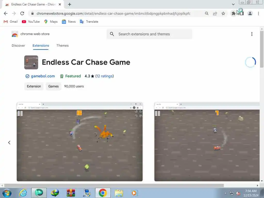Open the Windows Start menu
This screenshot has height=198, width=264.
[x=7, y=193]
